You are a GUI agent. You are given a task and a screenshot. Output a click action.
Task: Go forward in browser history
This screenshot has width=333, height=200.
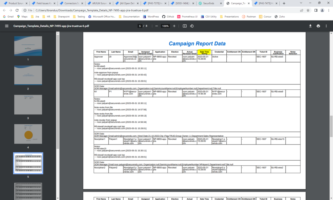(11, 10)
